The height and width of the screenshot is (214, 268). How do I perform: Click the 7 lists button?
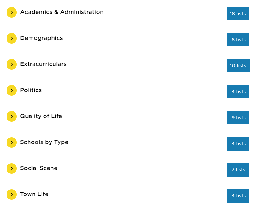[238, 170]
